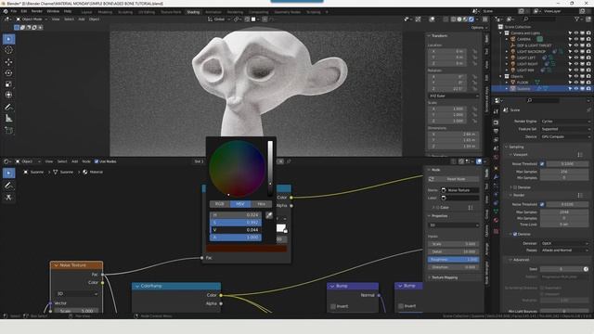
Task: Switch to the Shading workspace tab
Action: (x=193, y=12)
